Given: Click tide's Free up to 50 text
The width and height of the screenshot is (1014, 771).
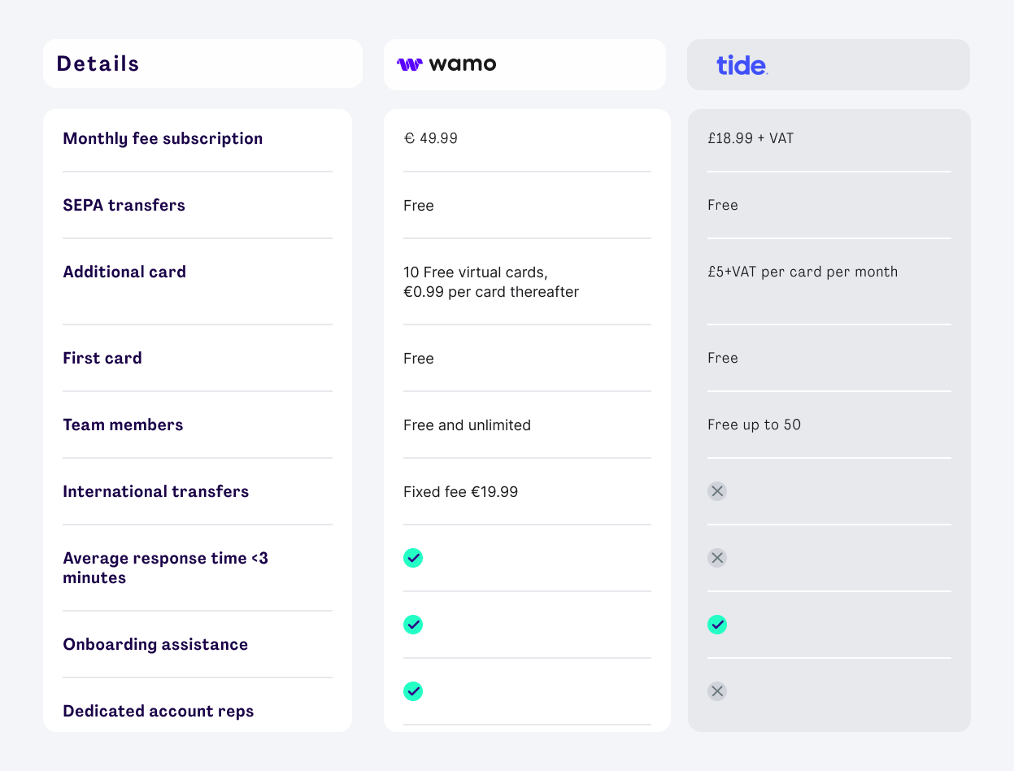Looking at the screenshot, I should 754,425.
